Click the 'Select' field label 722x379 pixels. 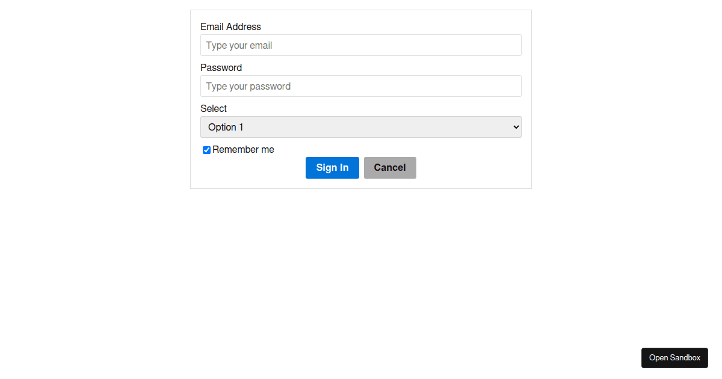(x=214, y=108)
